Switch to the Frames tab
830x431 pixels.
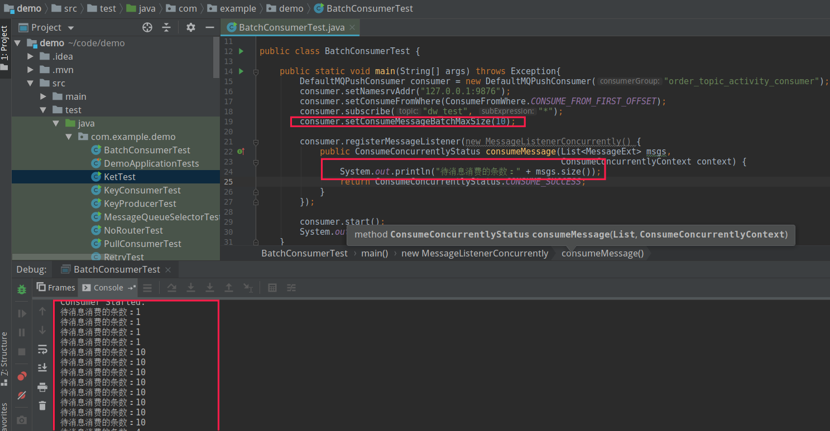pos(56,288)
